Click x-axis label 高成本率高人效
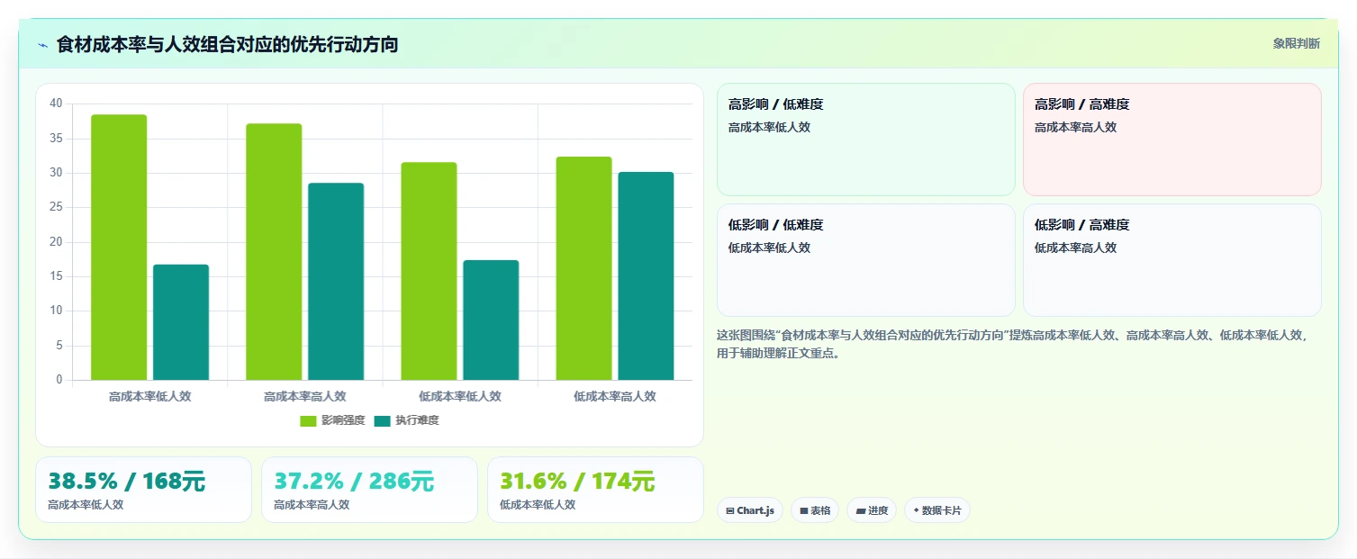1357x559 pixels. click(304, 396)
